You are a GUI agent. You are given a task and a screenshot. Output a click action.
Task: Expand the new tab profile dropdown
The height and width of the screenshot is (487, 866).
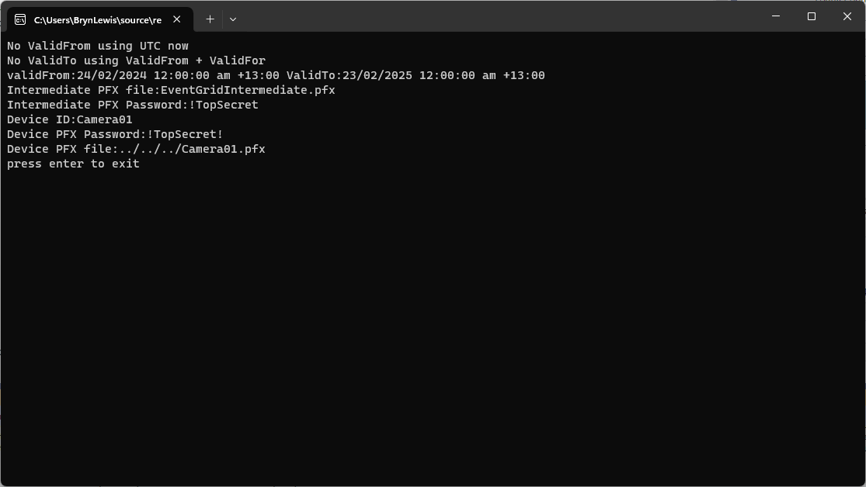(x=233, y=19)
